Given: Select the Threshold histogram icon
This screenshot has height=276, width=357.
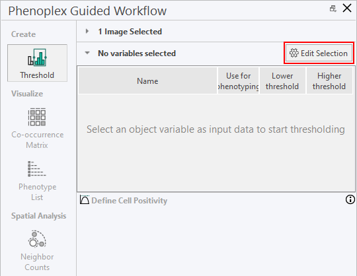Looking at the screenshot, I should click(x=37, y=57).
